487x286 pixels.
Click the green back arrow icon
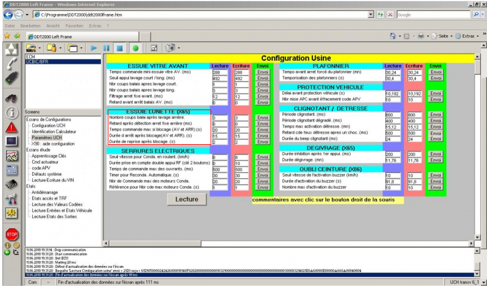[7, 253]
